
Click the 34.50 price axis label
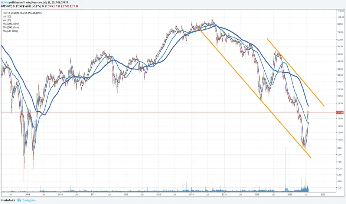(340, 75)
